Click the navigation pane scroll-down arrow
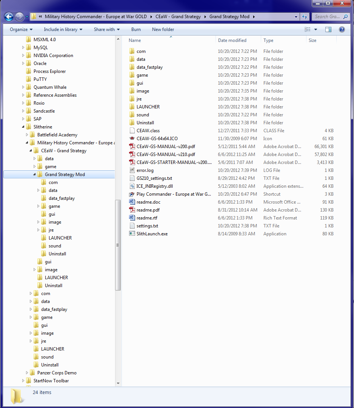The width and height of the screenshot is (354, 408). (x=118, y=383)
